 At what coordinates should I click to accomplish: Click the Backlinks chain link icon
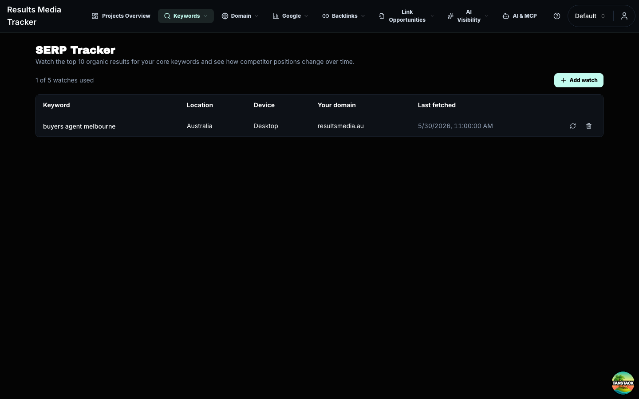pyautogui.click(x=326, y=16)
